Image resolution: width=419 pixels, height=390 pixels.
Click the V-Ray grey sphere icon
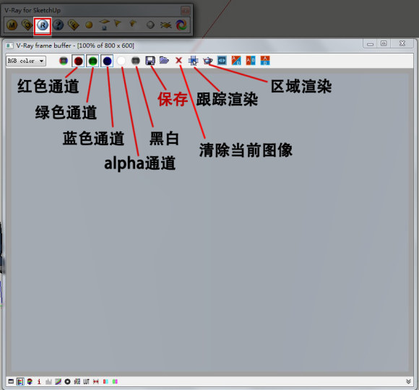tap(150, 25)
